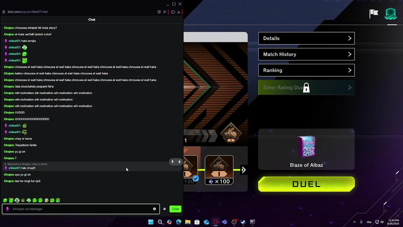Image resolution: width=403 pixels, height=227 pixels.
Task: Insert the square-face quick emote
Action: 23,200
